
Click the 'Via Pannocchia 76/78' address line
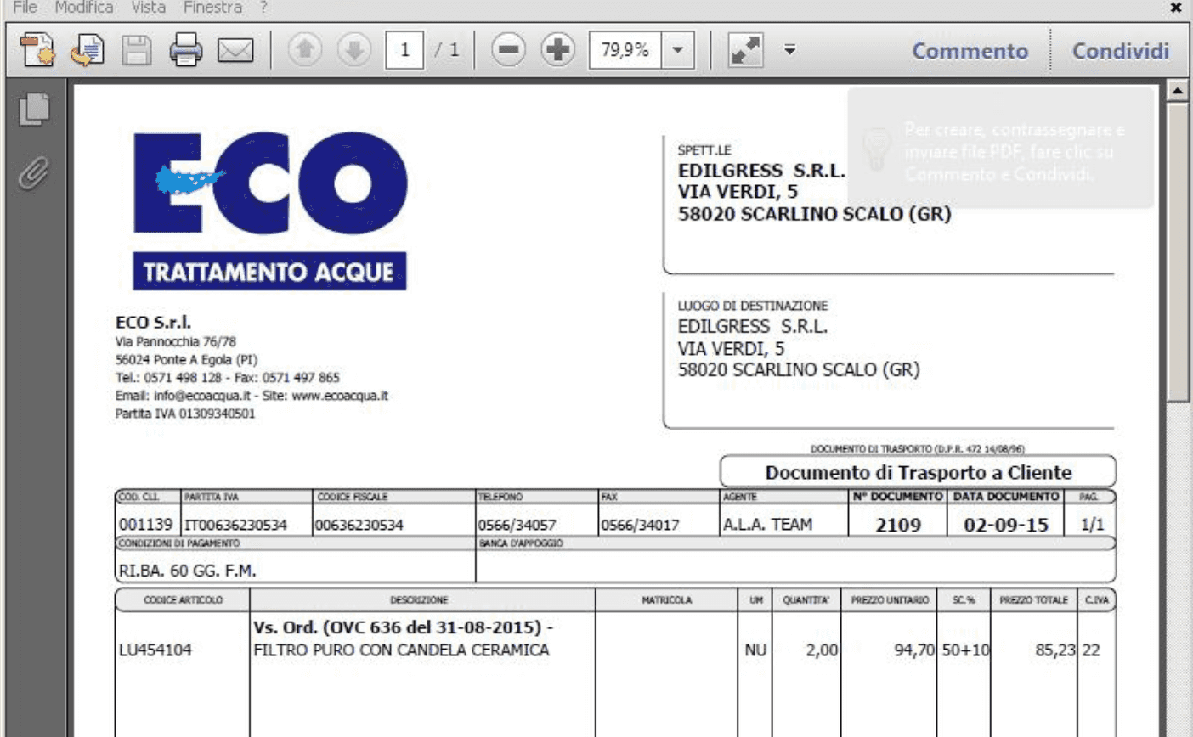click(x=176, y=341)
